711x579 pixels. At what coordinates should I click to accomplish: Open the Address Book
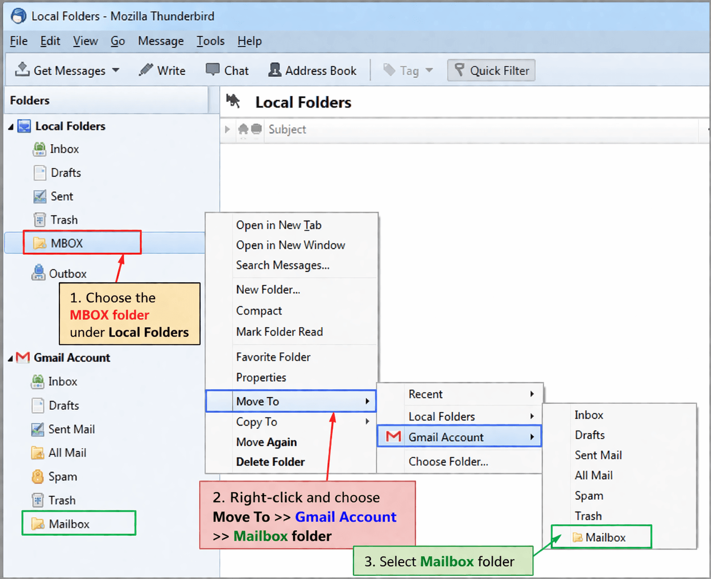(312, 71)
